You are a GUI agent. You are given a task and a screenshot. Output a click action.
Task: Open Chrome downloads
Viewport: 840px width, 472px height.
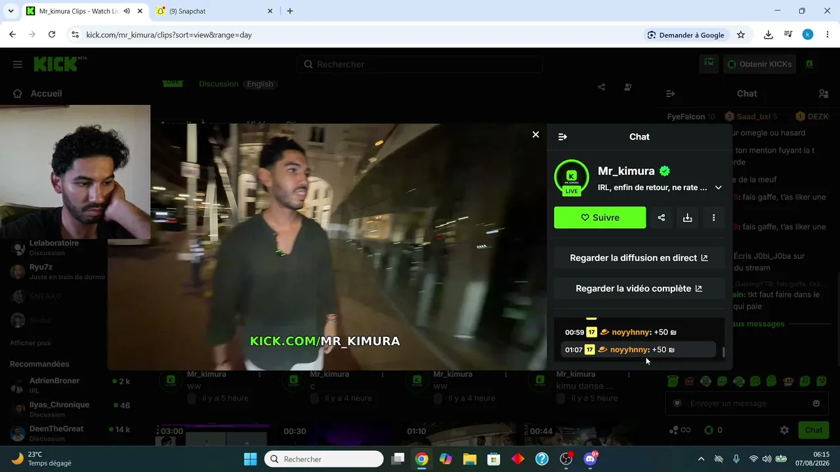[x=768, y=35]
